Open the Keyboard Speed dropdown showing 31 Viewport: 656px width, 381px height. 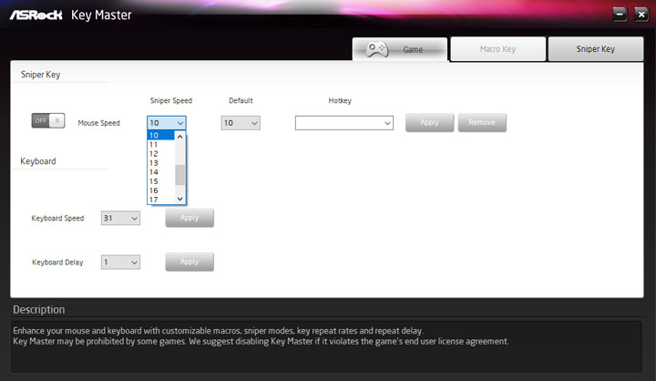pyautogui.click(x=120, y=218)
